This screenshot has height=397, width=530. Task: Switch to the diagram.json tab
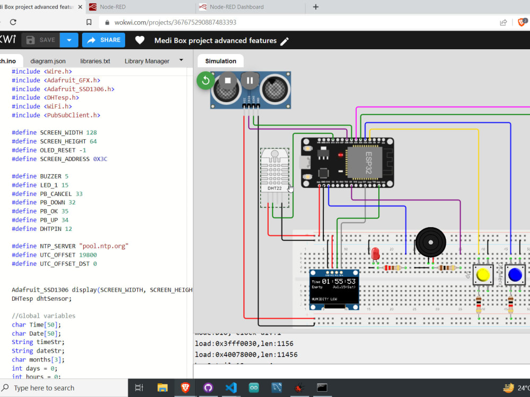coord(48,60)
